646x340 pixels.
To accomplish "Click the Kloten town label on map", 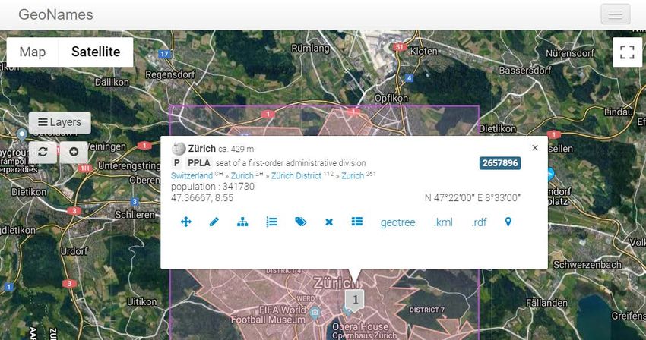I will [x=423, y=52].
